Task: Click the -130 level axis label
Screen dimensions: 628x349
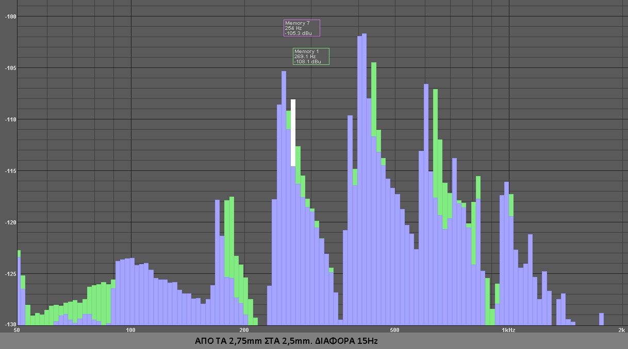Action: [x=11, y=324]
